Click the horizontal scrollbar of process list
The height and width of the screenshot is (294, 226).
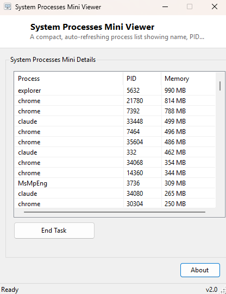(x=115, y=212)
